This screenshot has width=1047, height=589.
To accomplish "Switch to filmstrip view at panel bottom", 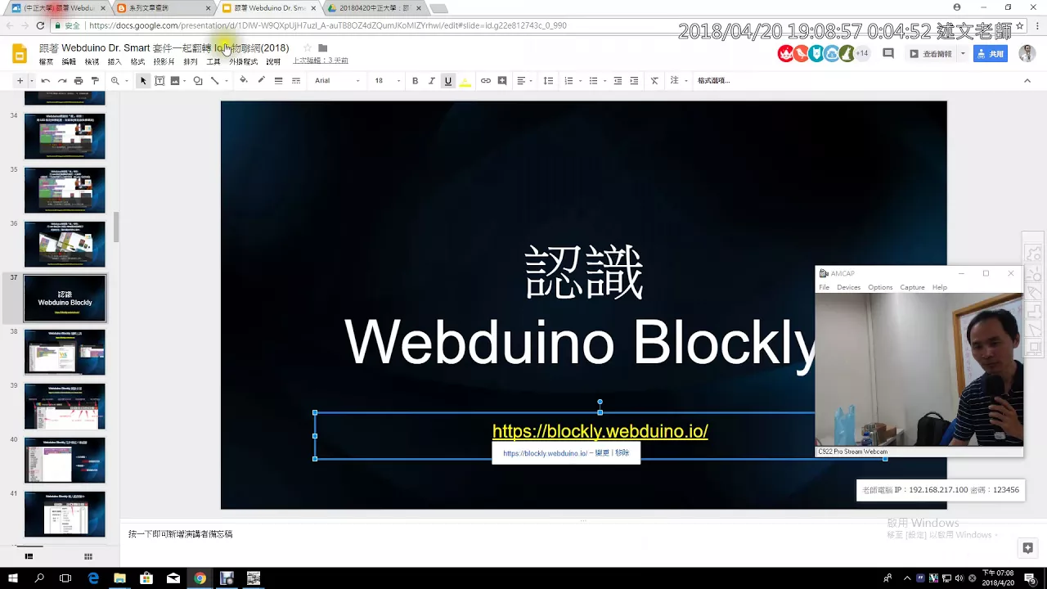I will [x=29, y=556].
